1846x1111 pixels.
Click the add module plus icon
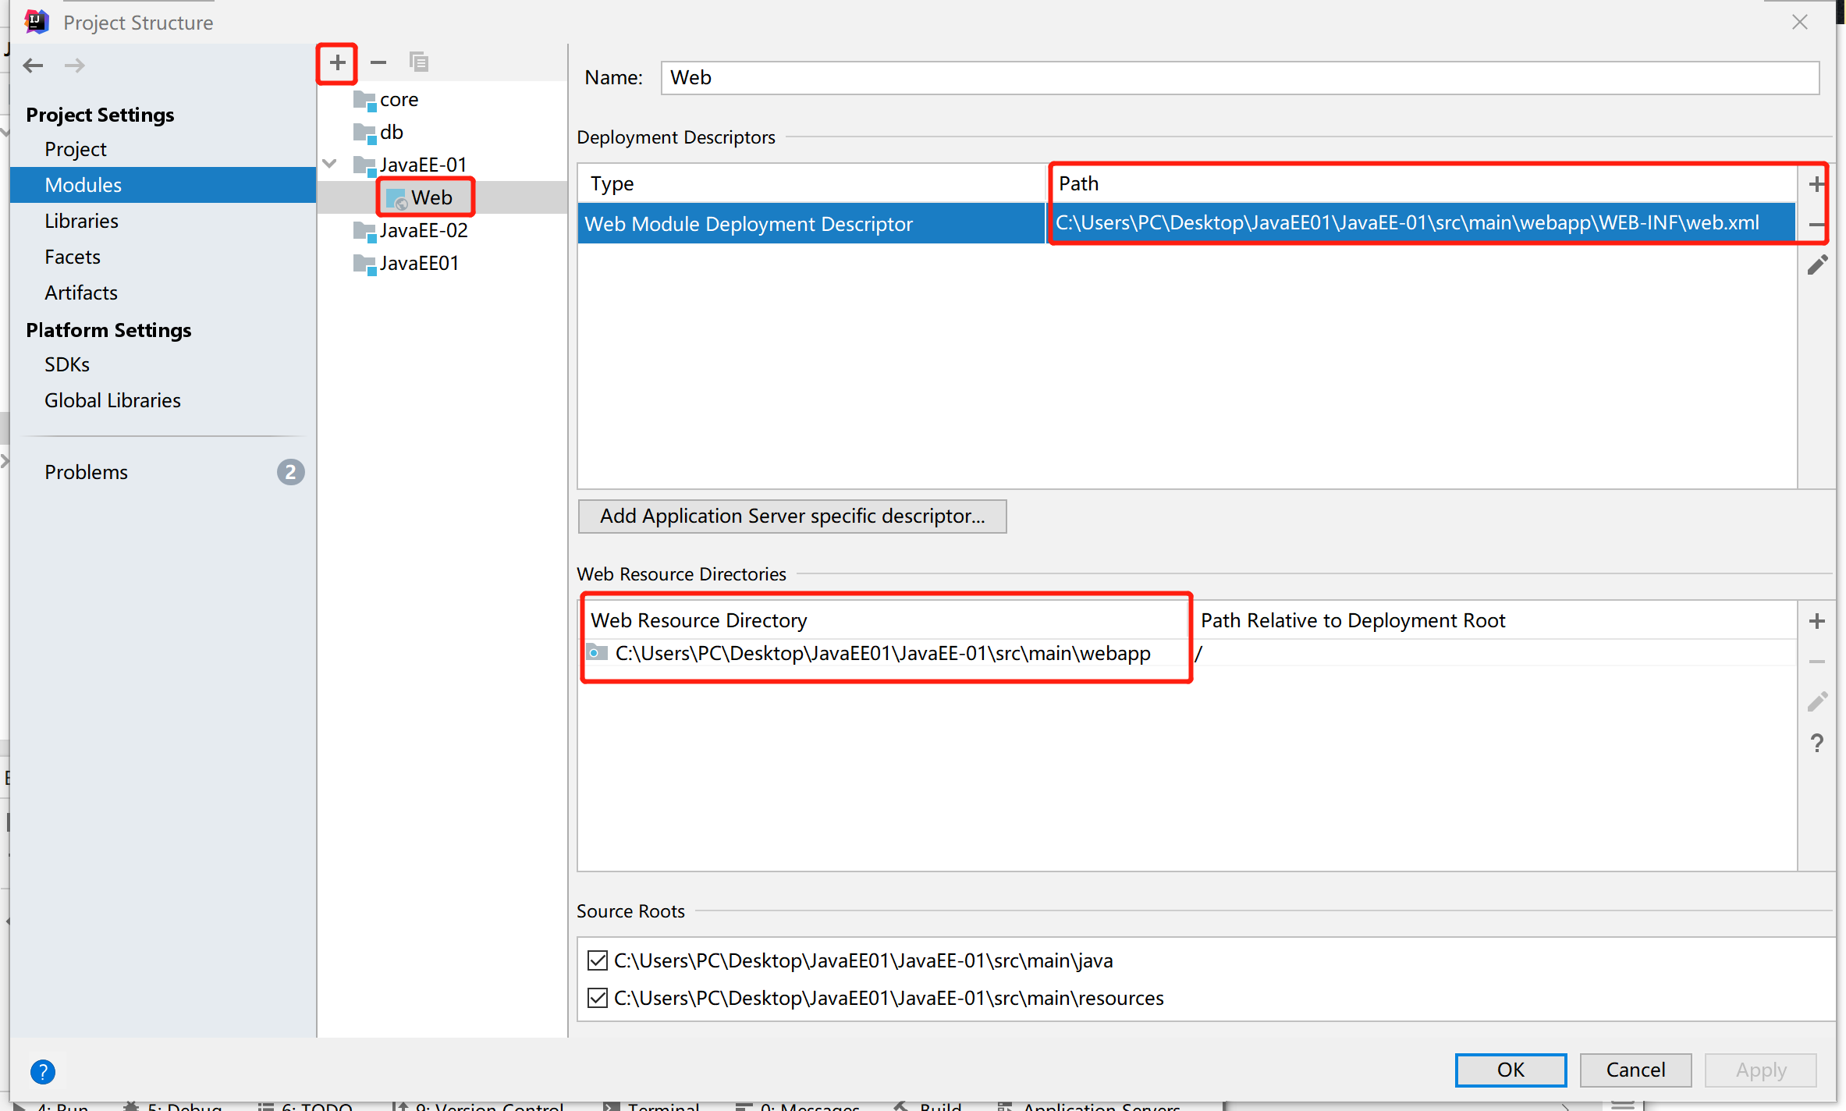pos(337,62)
